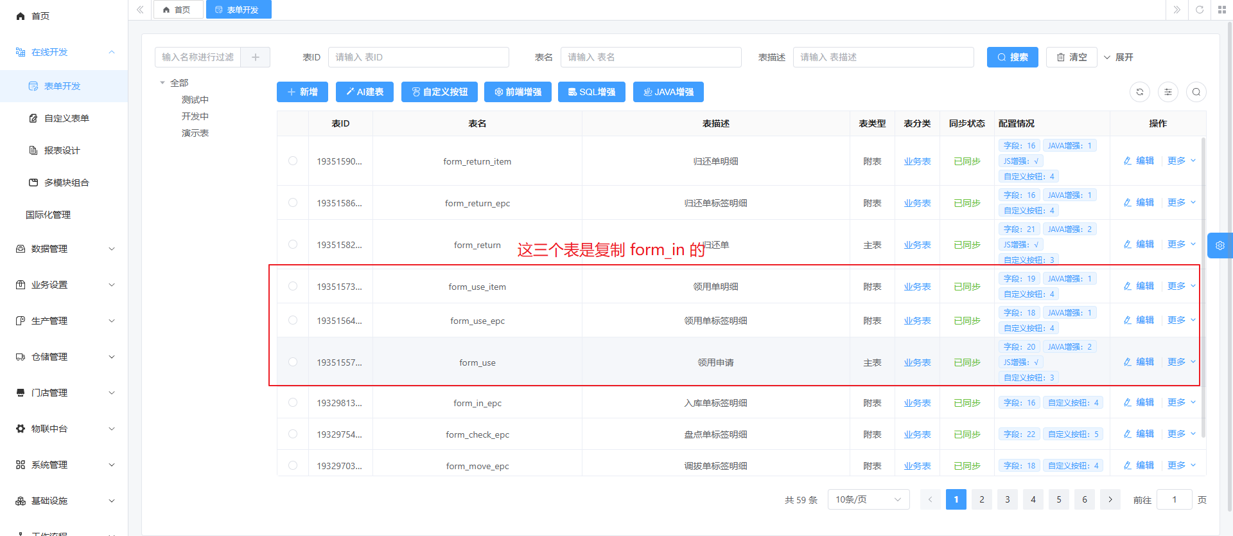This screenshot has height=536, width=1233.
Task: Click the 生产管理 sidebar icon
Action: [x=21, y=321]
